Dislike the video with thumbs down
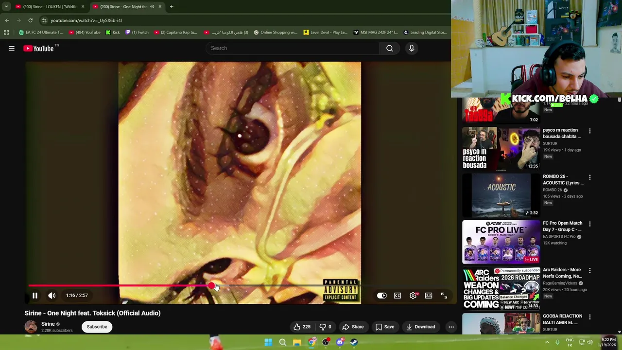This screenshot has height=350, width=622. [326, 327]
